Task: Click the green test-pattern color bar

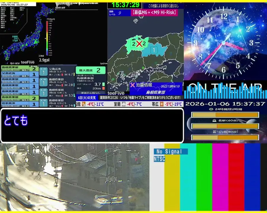Action: [x=204, y=177]
